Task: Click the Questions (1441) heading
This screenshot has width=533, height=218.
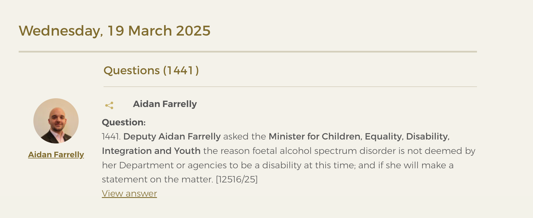Action: (151, 70)
